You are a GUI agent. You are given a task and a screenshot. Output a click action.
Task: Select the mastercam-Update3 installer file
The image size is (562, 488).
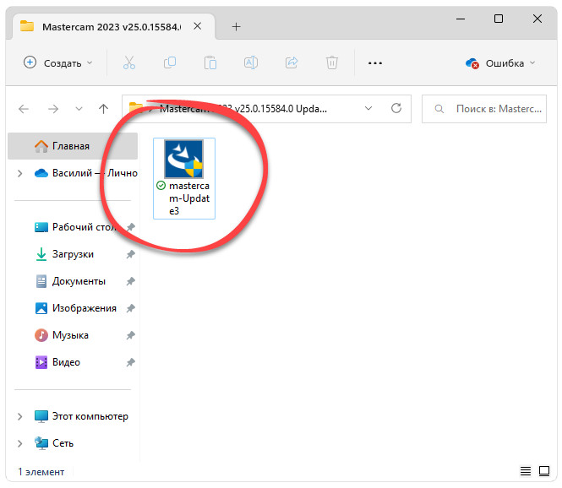184,178
